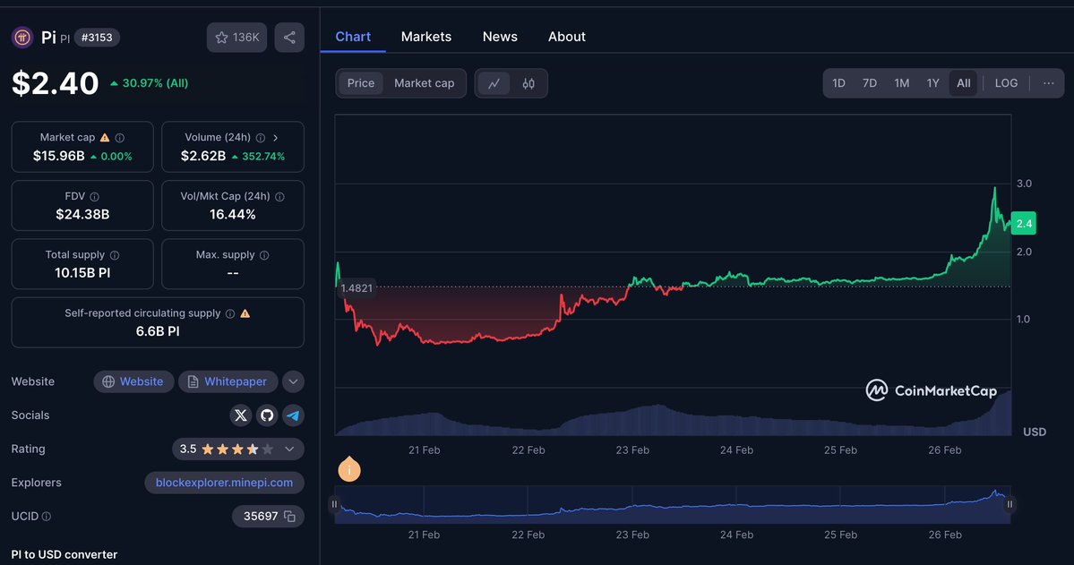Click the PI to USD converter heading
The image size is (1074, 565).
click(x=64, y=555)
